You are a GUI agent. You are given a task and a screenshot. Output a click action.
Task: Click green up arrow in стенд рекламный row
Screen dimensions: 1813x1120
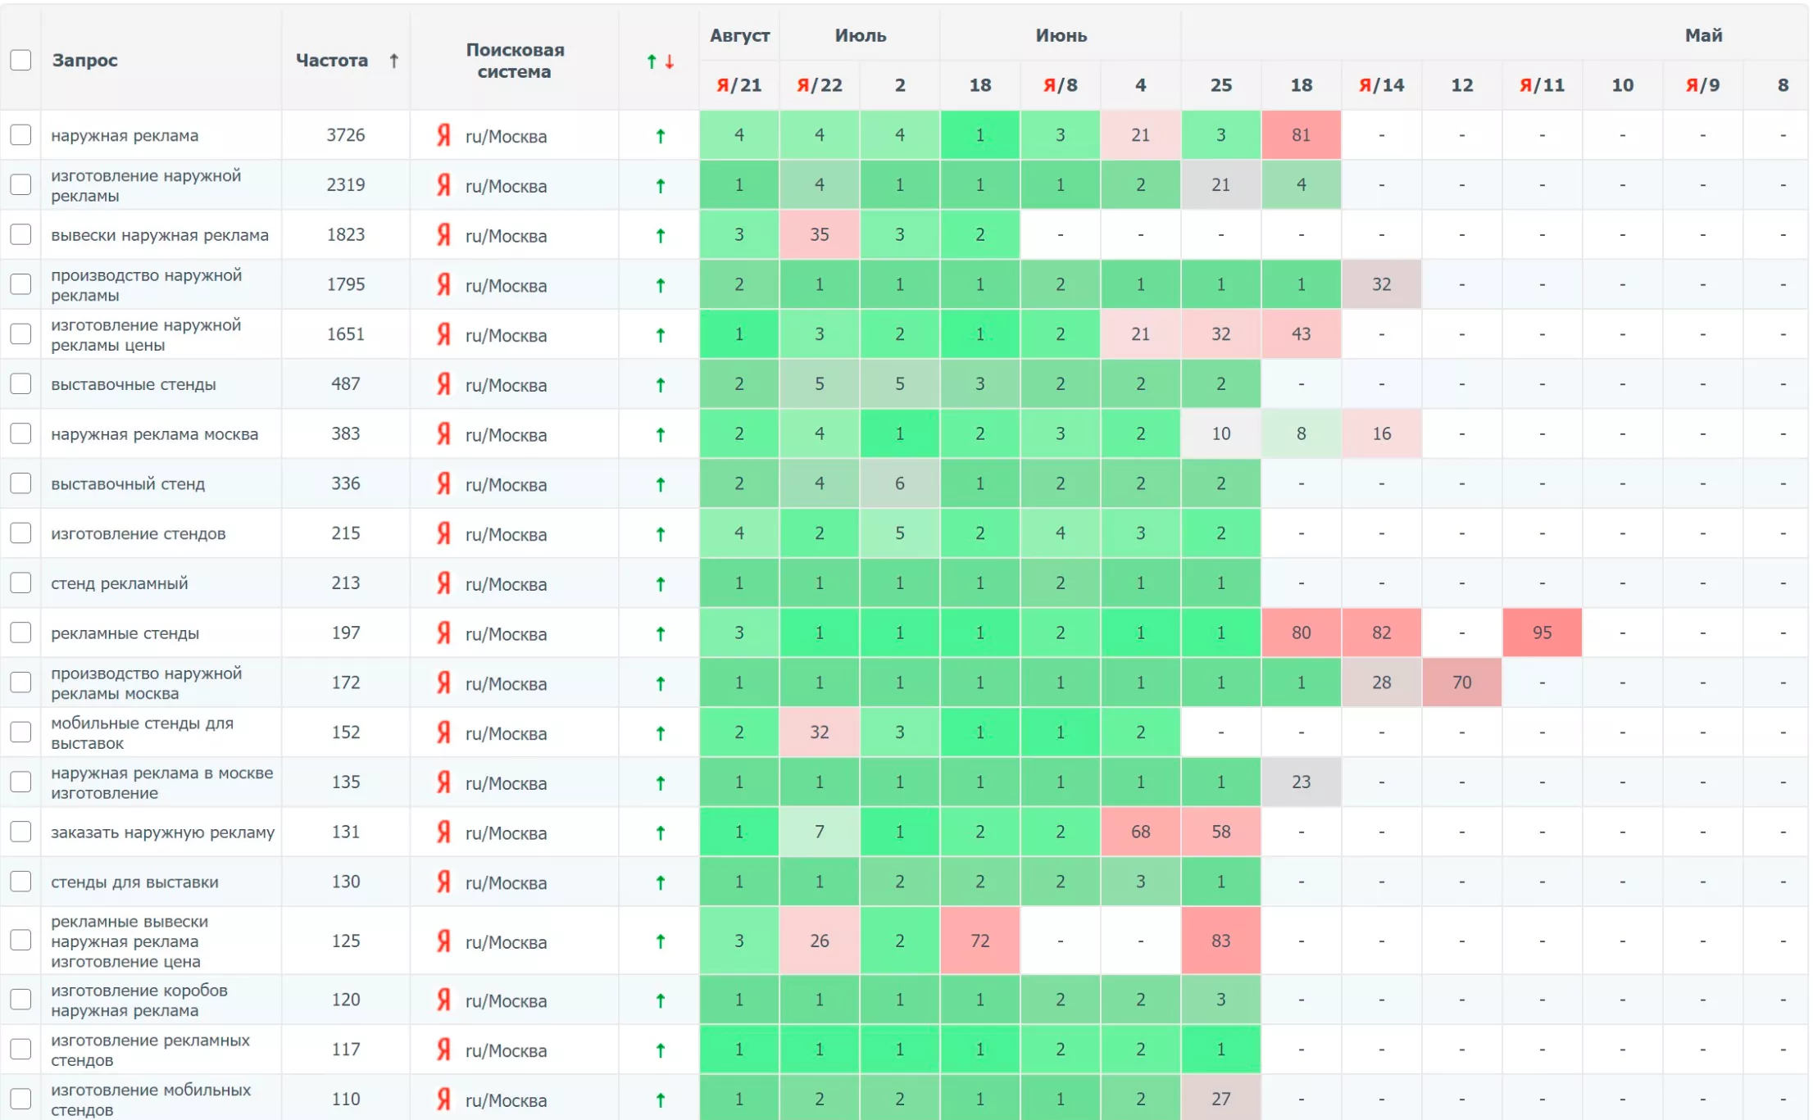coord(660,583)
